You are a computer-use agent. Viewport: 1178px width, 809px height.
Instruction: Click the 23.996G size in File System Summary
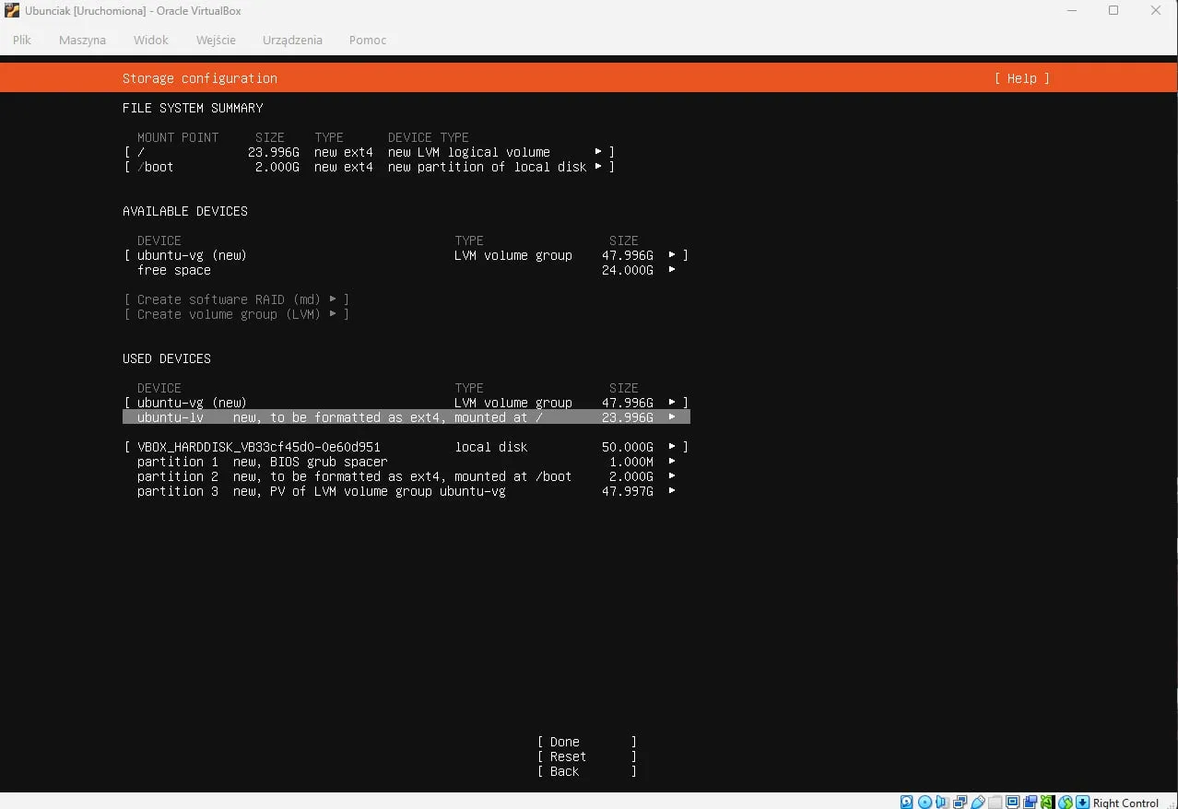point(274,152)
